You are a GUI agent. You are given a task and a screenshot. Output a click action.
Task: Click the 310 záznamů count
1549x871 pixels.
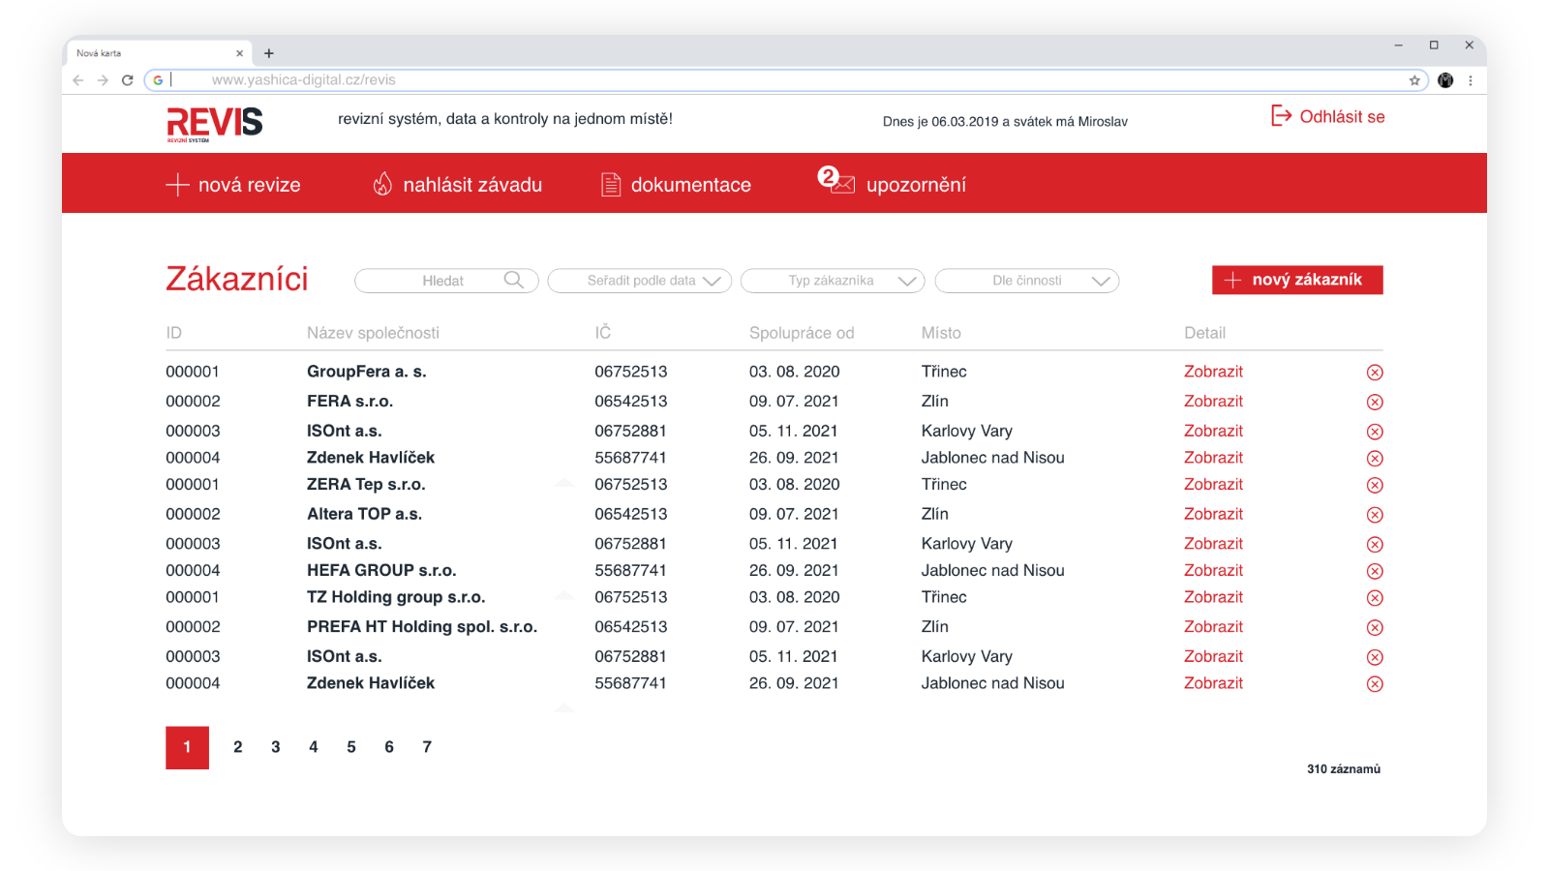1344,769
